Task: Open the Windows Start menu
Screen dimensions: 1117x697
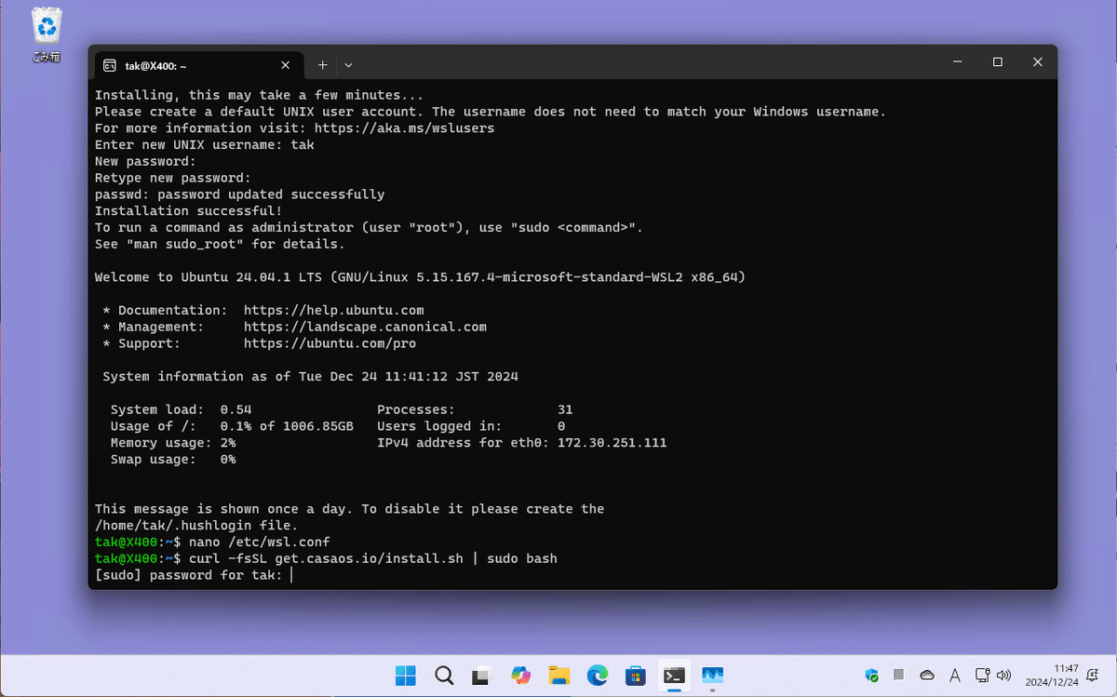Action: click(x=406, y=675)
